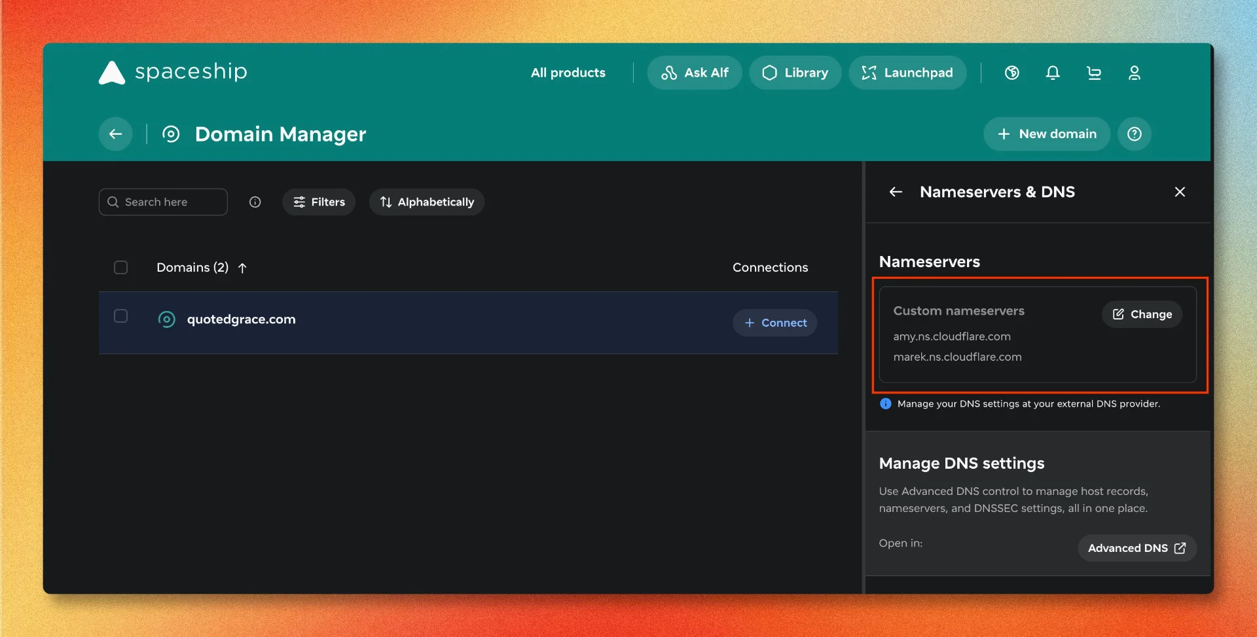Open the user account icon

[1135, 73]
